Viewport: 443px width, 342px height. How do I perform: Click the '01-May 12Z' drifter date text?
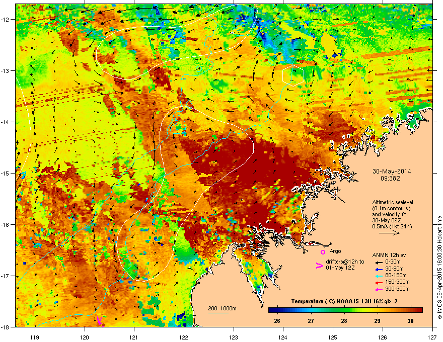pos(340,268)
